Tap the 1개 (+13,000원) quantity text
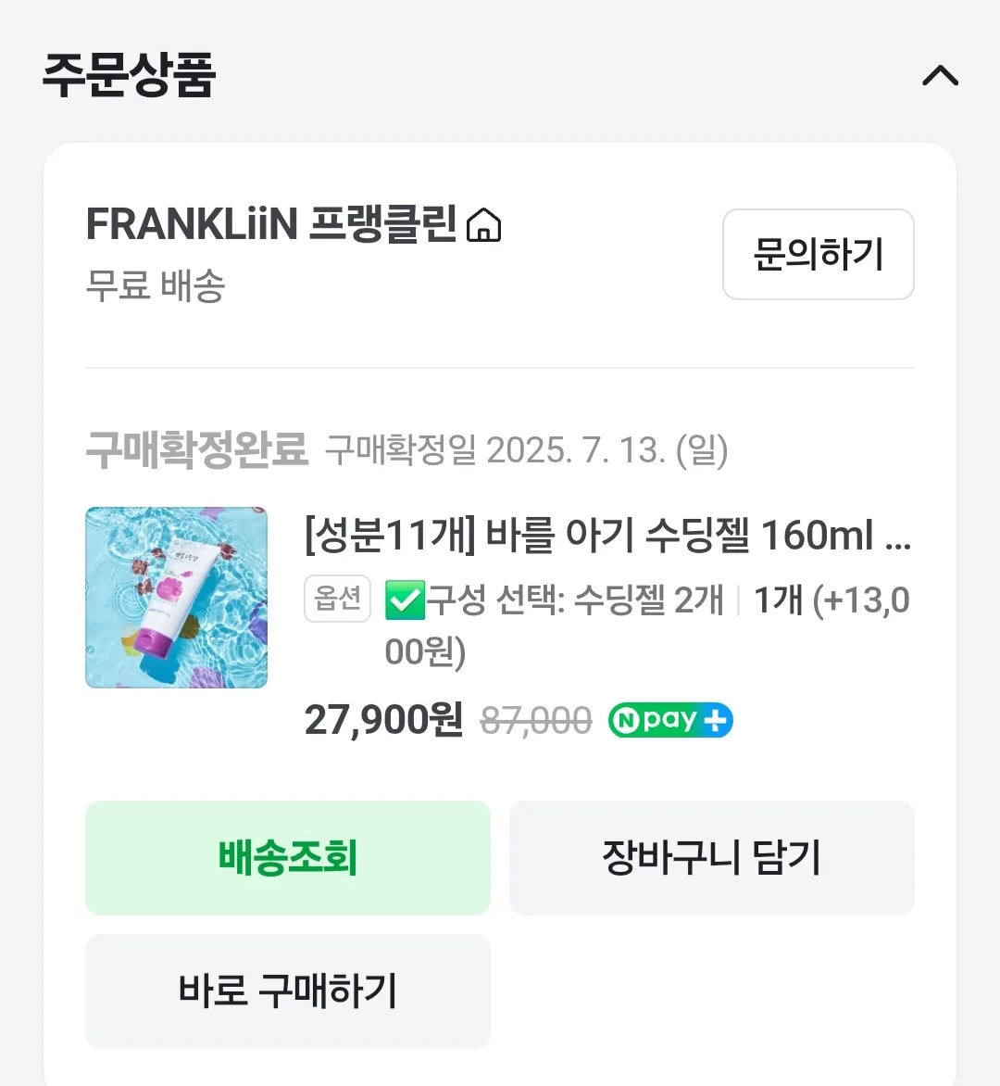 pos(831,600)
